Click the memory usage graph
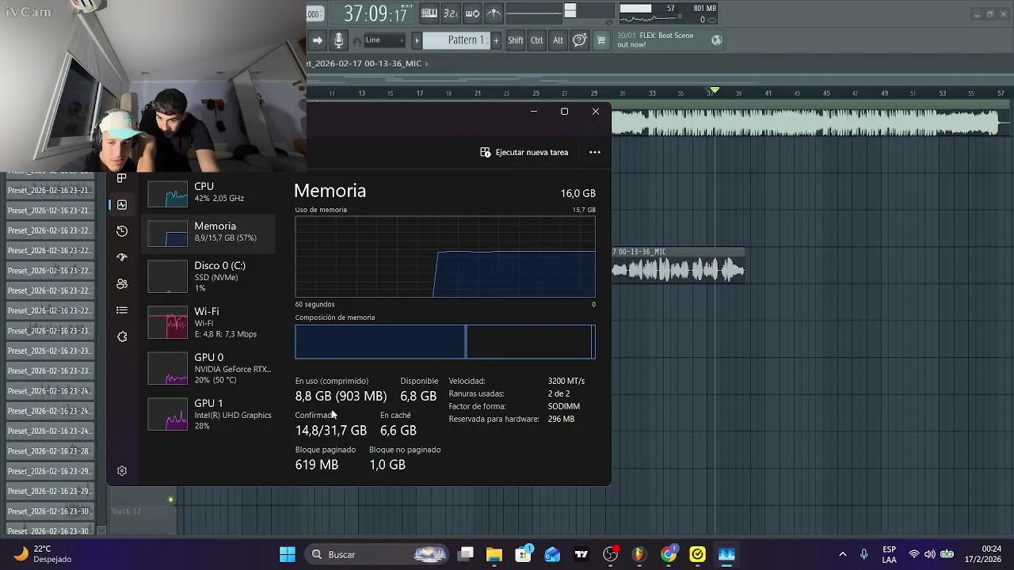Screen dimensions: 1014x570 [x=445, y=256]
